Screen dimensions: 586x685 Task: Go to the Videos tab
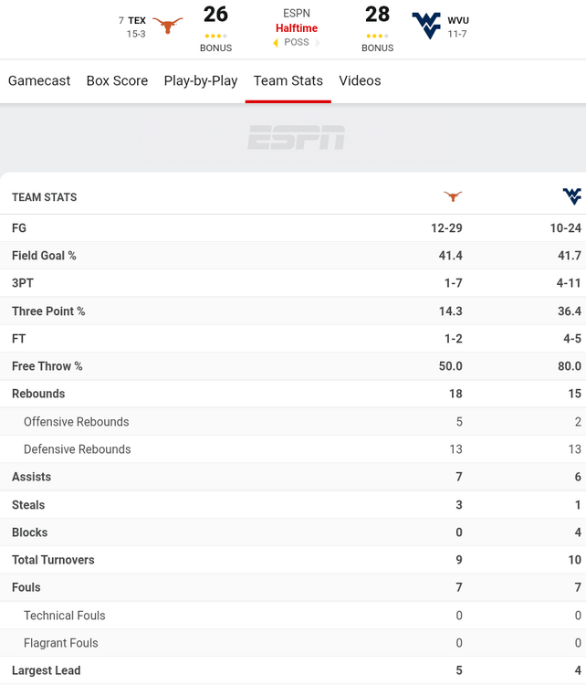pos(360,80)
